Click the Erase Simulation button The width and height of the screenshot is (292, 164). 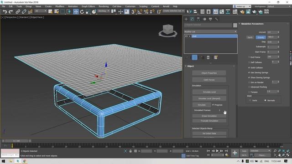pyautogui.click(x=209, y=116)
